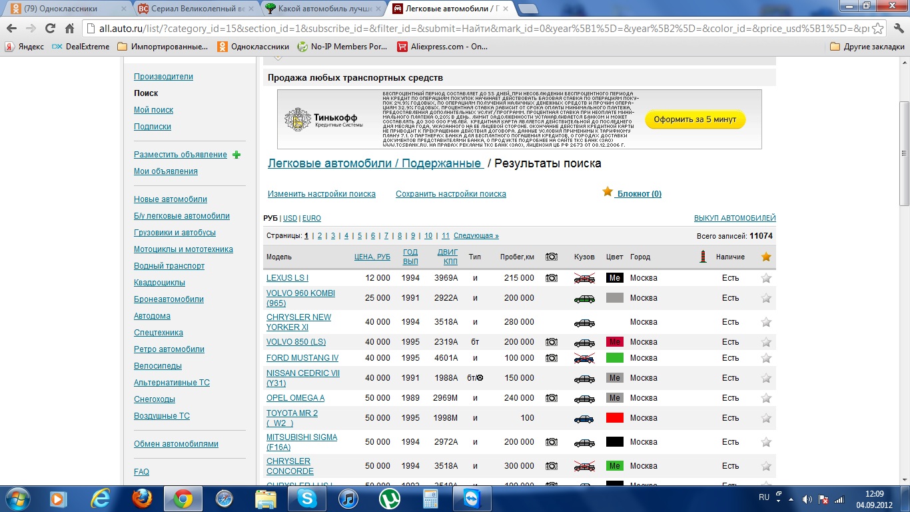910x512 pixels.
Task: Star the VOLVO 960 KOMBI listing
Action: pyautogui.click(x=766, y=298)
